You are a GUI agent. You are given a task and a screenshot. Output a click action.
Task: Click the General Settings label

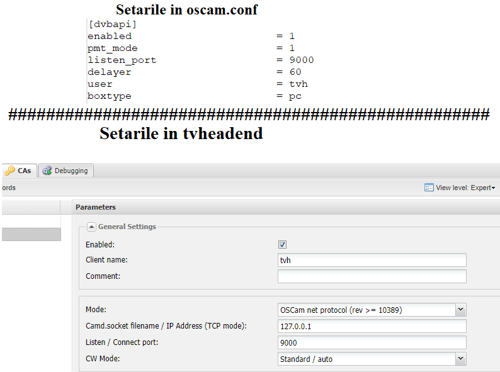tap(127, 227)
